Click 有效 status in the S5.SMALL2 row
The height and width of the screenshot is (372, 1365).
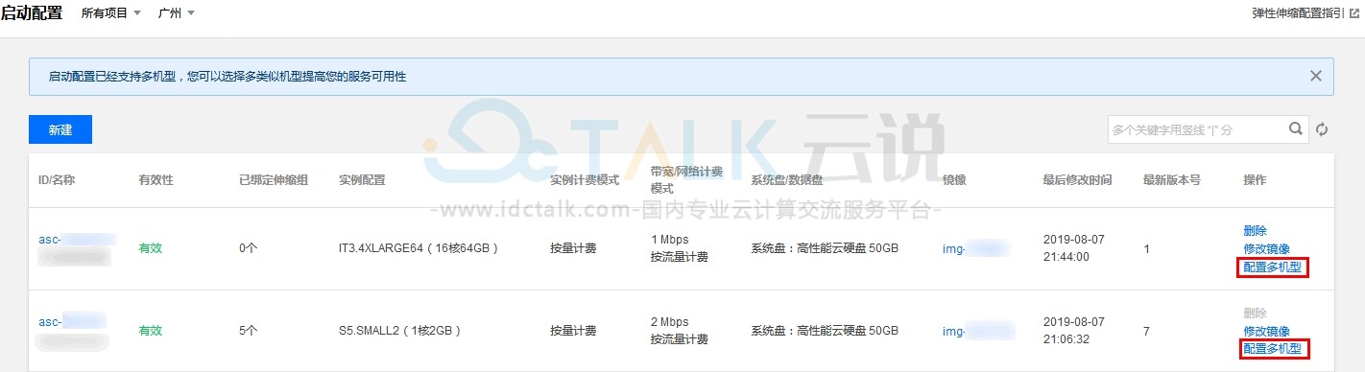tap(151, 331)
